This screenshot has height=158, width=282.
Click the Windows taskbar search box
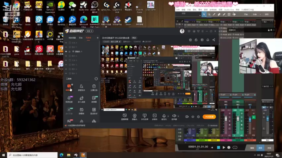click(x=32, y=155)
